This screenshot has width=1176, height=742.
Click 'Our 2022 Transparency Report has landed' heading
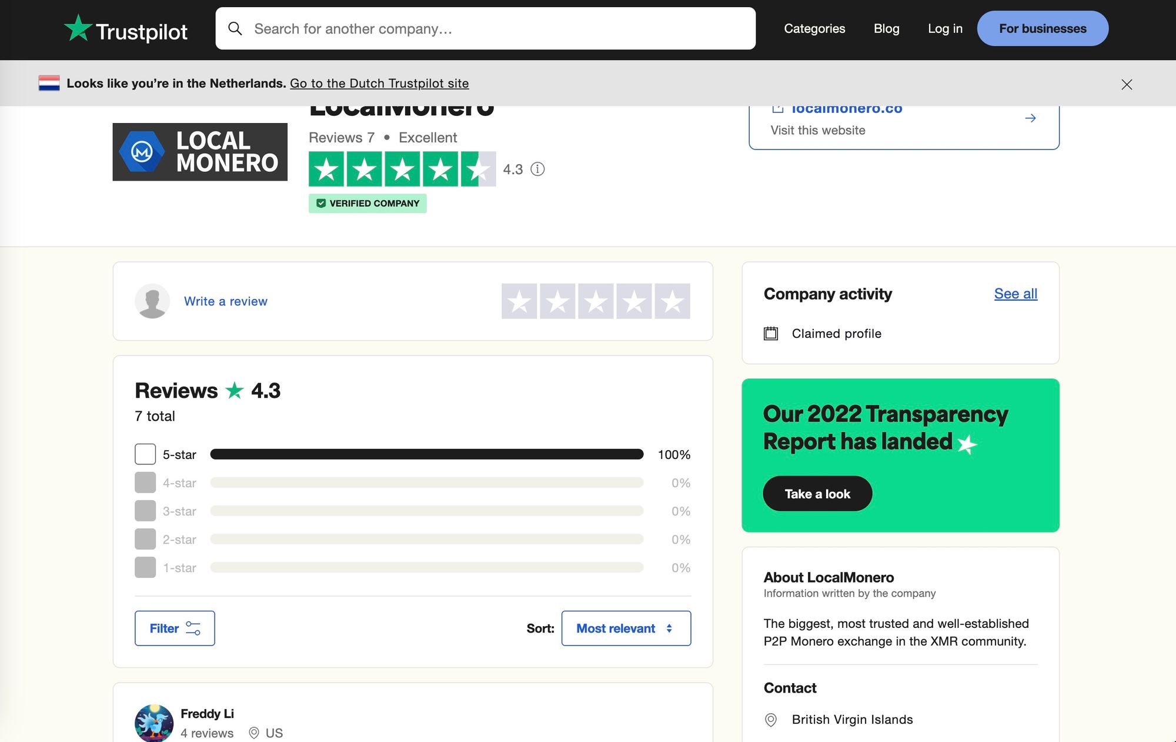pyautogui.click(x=886, y=428)
